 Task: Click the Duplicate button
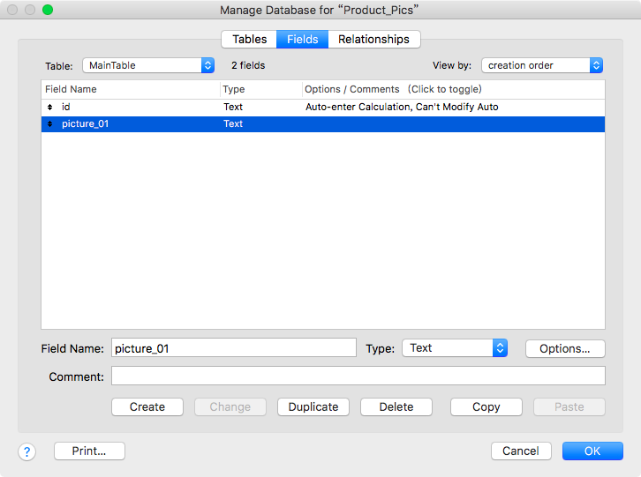[x=313, y=406]
